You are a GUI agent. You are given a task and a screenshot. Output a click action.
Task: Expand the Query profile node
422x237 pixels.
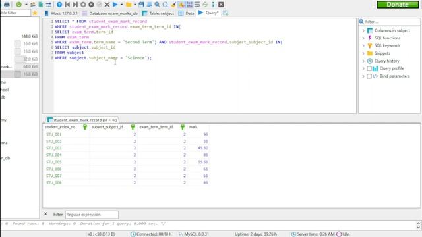363,68
